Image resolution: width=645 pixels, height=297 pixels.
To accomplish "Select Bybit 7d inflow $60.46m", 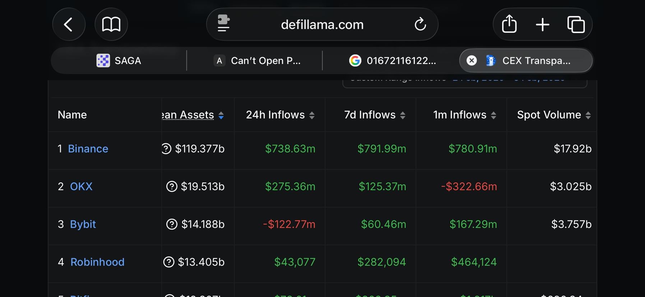I will pyautogui.click(x=384, y=224).
